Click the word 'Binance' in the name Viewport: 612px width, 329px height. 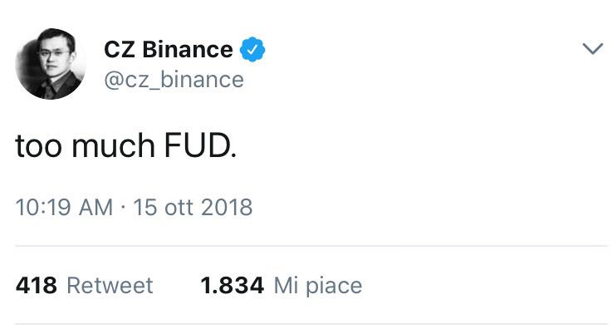tap(188, 50)
